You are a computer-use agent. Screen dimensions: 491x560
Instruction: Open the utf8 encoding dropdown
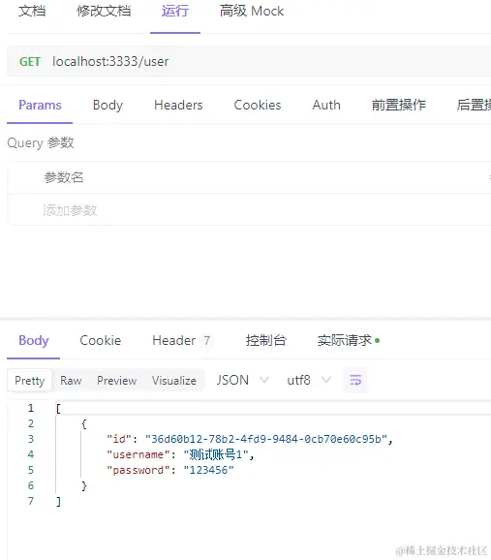point(309,380)
